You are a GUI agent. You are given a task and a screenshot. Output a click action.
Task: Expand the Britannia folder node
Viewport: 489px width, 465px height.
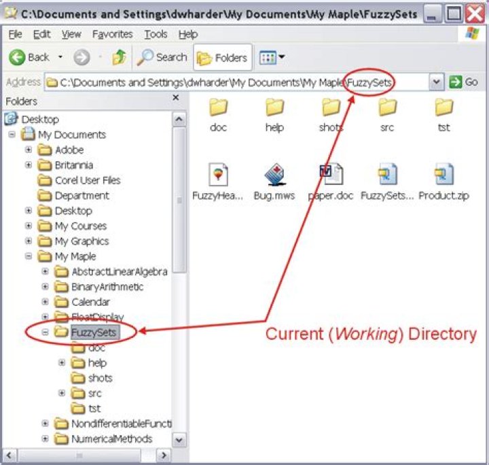click(x=29, y=165)
